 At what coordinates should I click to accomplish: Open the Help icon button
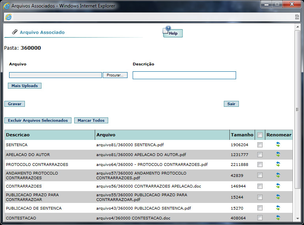[x=173, y=32]
